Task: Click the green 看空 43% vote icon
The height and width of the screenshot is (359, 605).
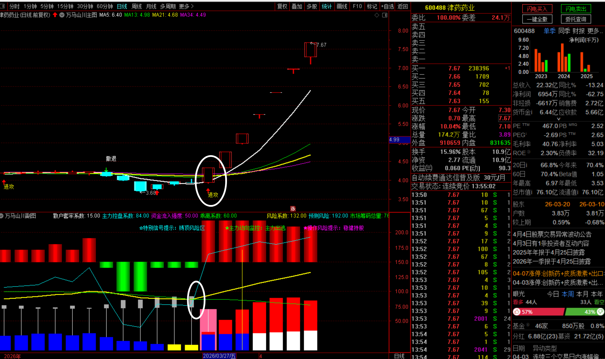Action: (x=600, y=312)
